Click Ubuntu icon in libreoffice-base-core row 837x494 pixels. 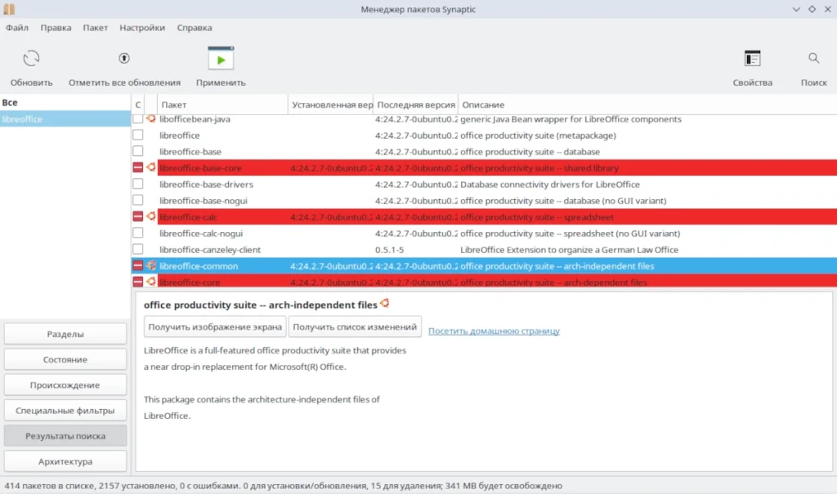point(151,167)
